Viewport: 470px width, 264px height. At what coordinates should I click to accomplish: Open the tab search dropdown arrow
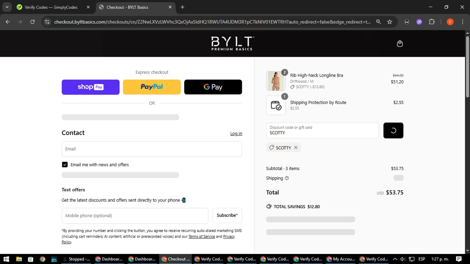coord(7,7)
